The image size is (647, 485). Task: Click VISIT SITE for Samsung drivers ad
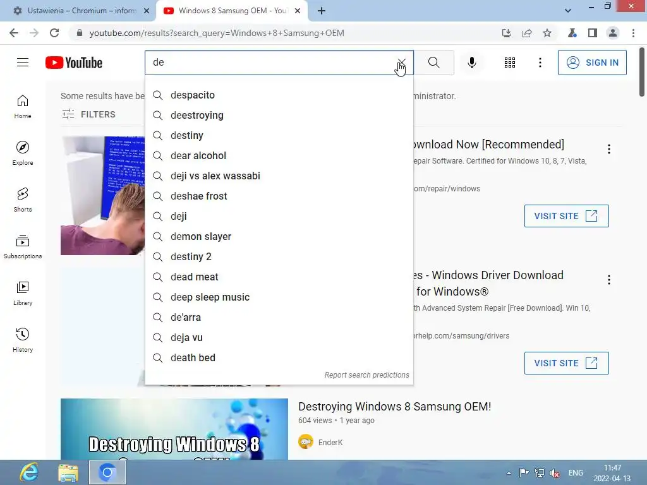pos(566,363)
